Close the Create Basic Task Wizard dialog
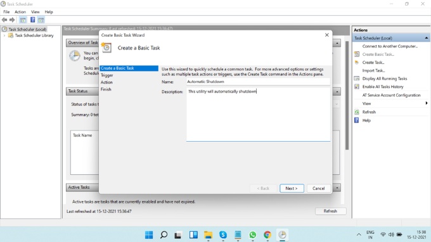The image size is (431, 242). (x=326, y=35)
